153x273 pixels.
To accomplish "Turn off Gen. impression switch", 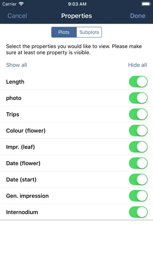I will 138,196.
